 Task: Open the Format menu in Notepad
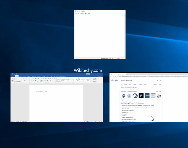click(x=82, y=13)
